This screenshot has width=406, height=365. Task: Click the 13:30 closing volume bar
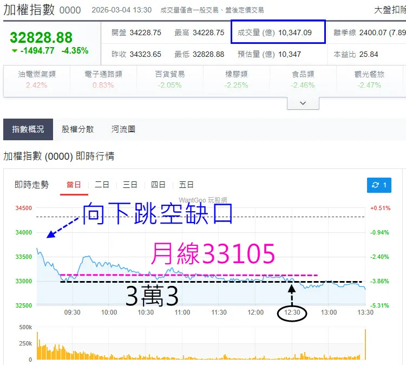[x=365, y=344]
